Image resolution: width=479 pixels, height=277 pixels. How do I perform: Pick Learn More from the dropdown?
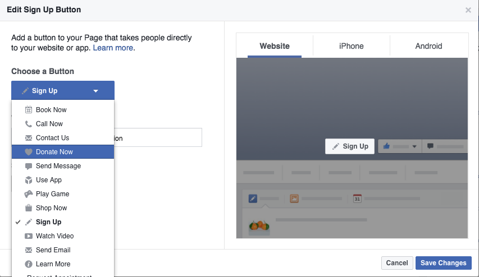click(63, 264)
